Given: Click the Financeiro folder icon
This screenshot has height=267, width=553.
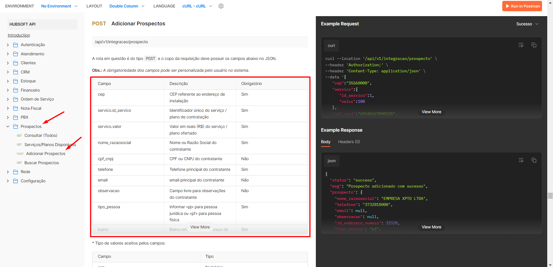Looking at the screenshot, I should pos(16,90).
